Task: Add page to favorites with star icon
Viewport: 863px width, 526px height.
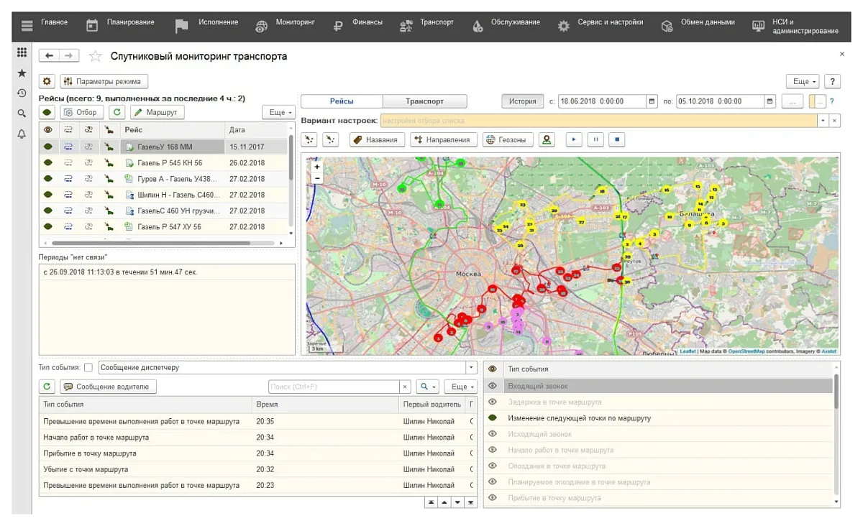Action: pos(95,56)
